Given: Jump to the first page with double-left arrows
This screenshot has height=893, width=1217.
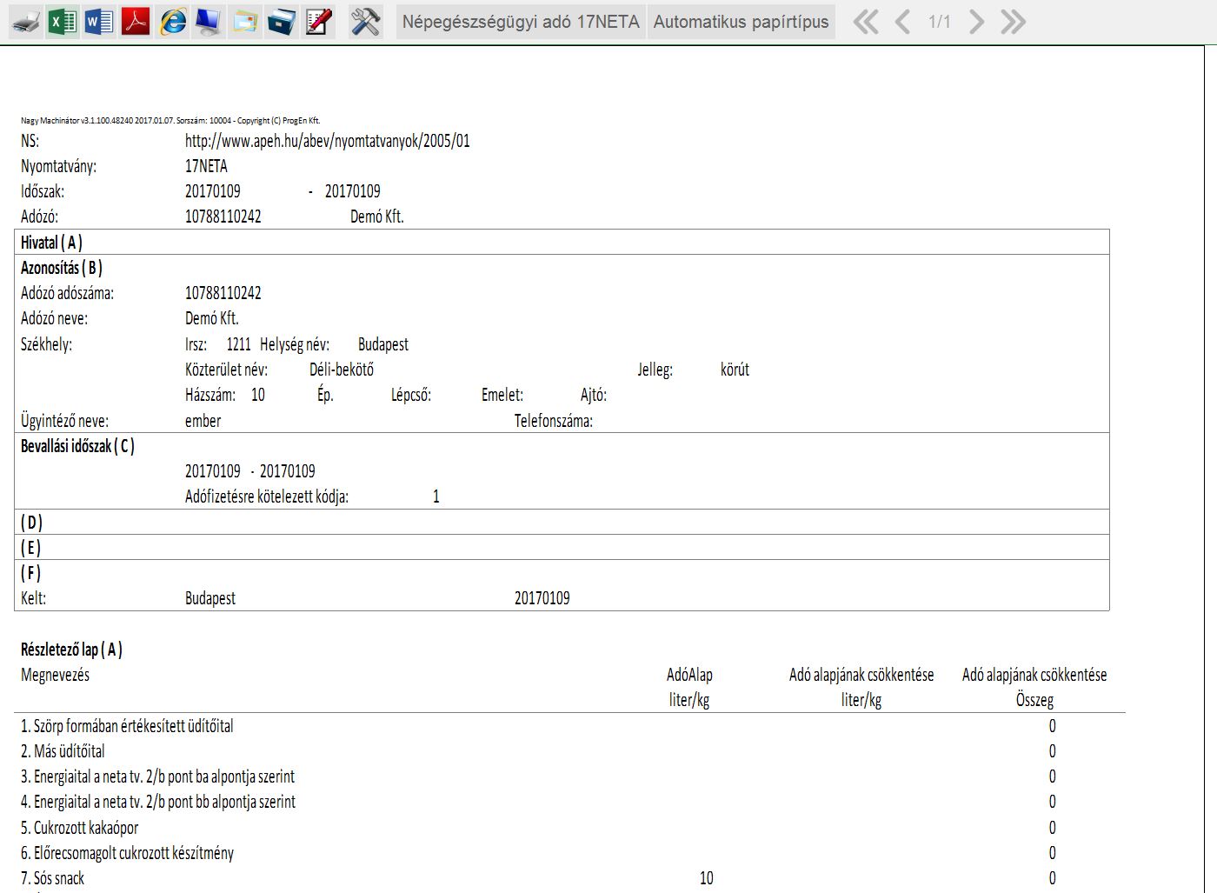Looking at the screenshot, I should [x=866, y=22].
